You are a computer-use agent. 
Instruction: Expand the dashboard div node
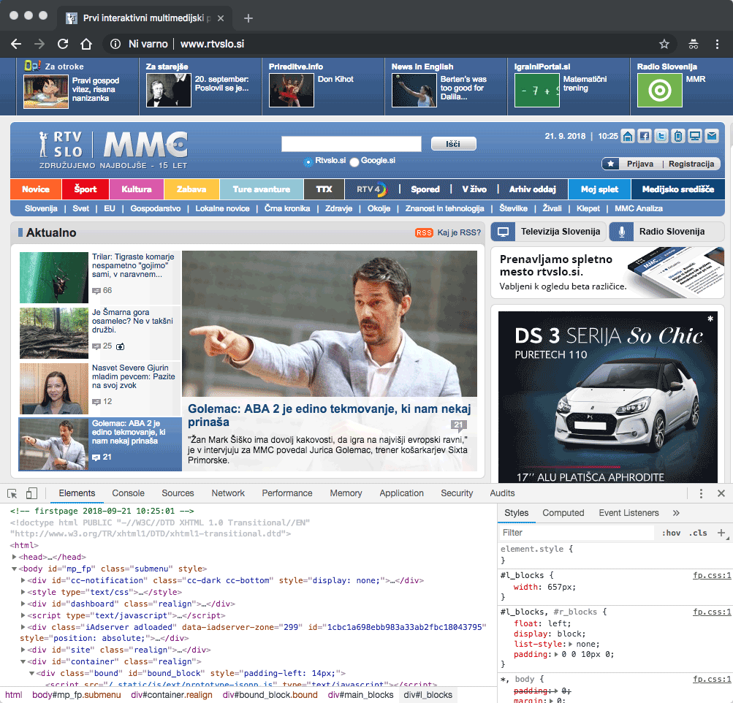pyautogui.click(x=23, y=604)
